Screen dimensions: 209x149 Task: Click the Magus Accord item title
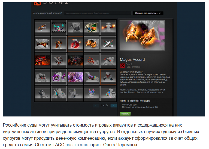click(132, 60)
